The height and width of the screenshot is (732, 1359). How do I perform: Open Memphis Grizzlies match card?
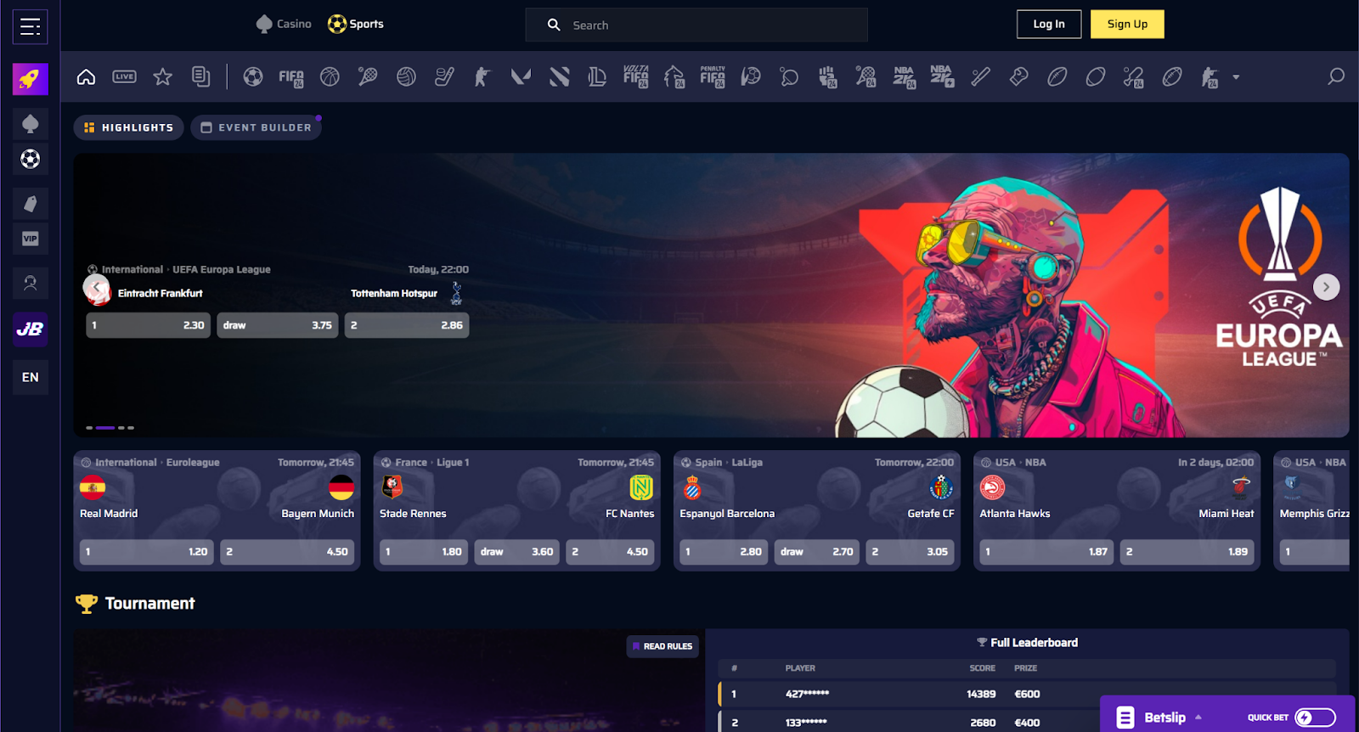tap(1311, 510)
